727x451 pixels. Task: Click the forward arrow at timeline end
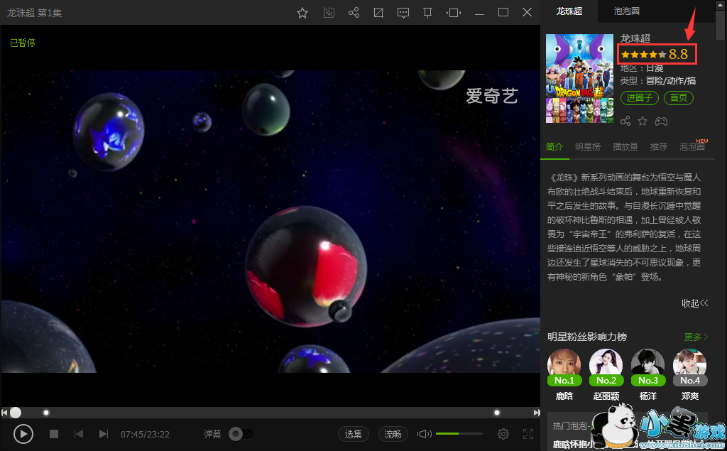[537, 412]
